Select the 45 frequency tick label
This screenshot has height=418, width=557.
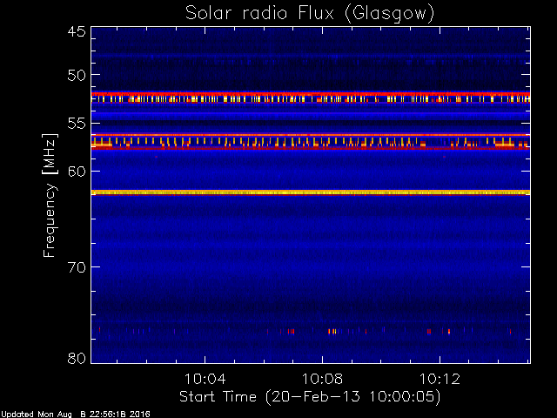[x=77, y=31]
